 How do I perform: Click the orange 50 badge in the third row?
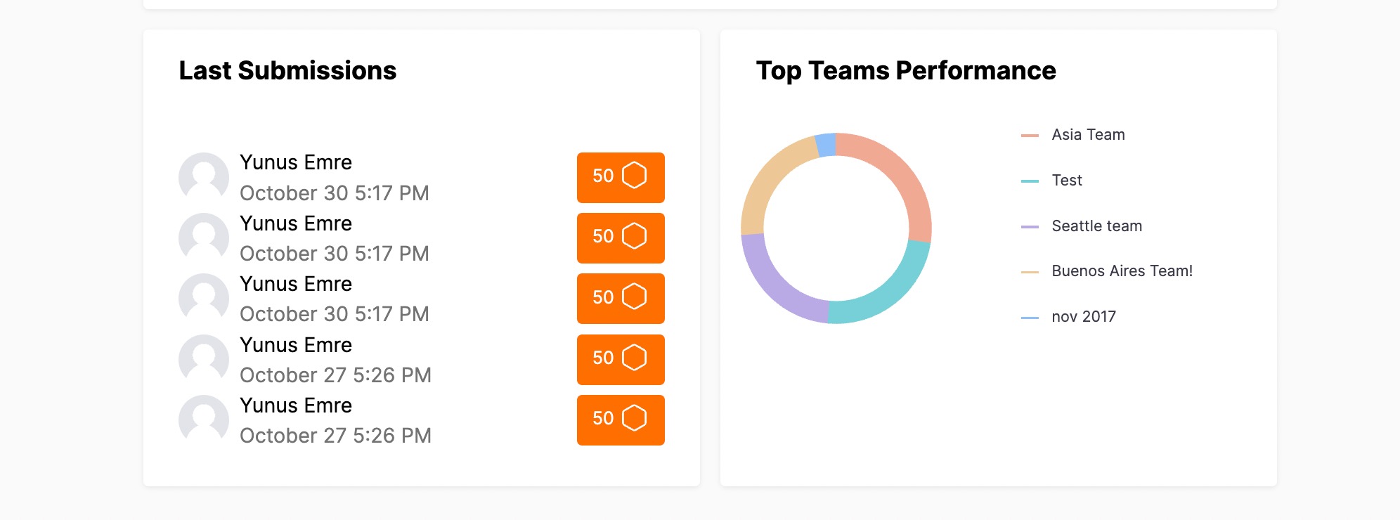620,299
